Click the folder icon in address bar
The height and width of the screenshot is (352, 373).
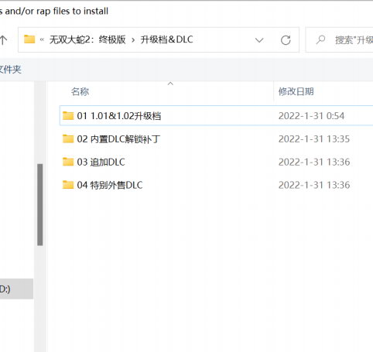pyautogui.click(x=29, y=39)
